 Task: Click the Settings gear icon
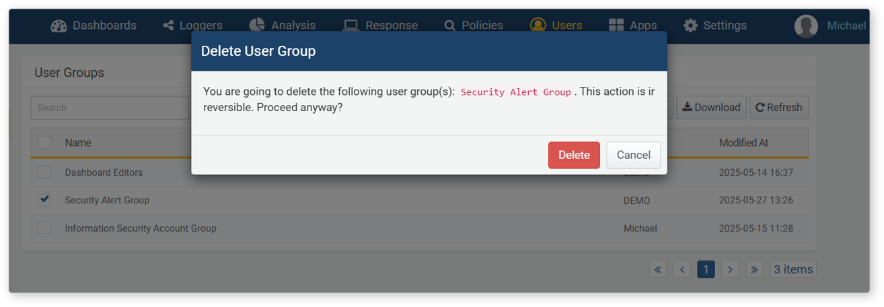[x=690, y=26]
